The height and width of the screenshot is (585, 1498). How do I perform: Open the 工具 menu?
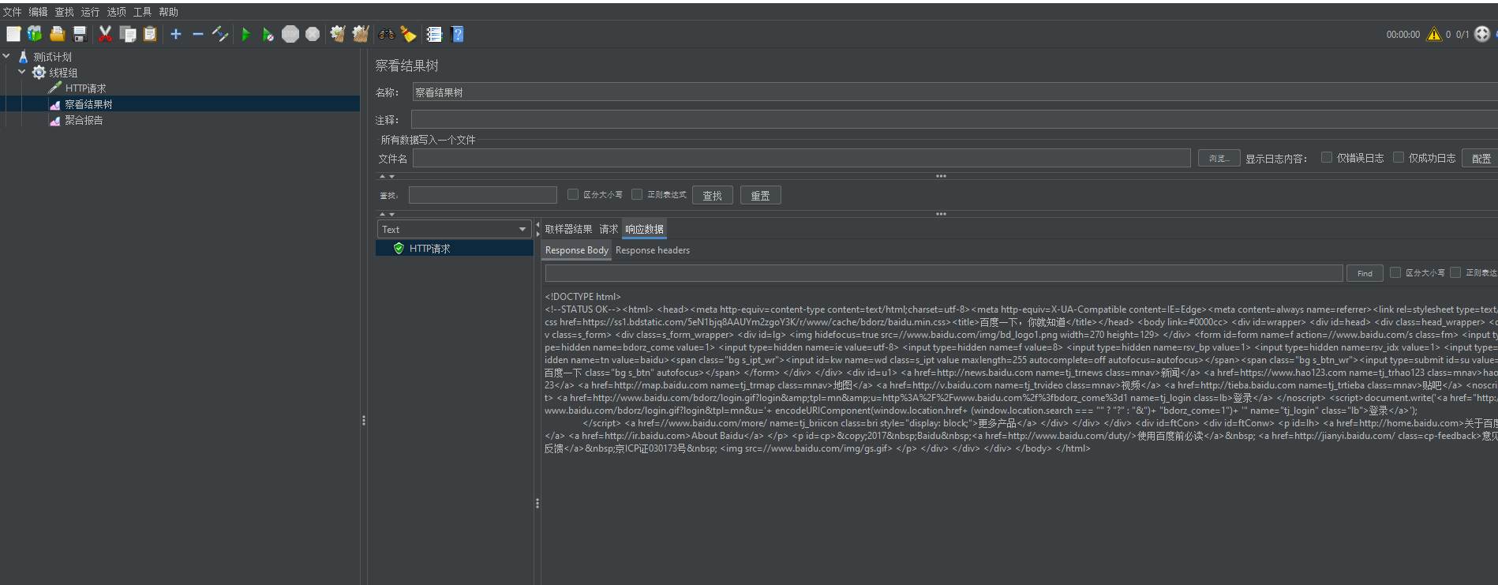[x=142, y=12]
